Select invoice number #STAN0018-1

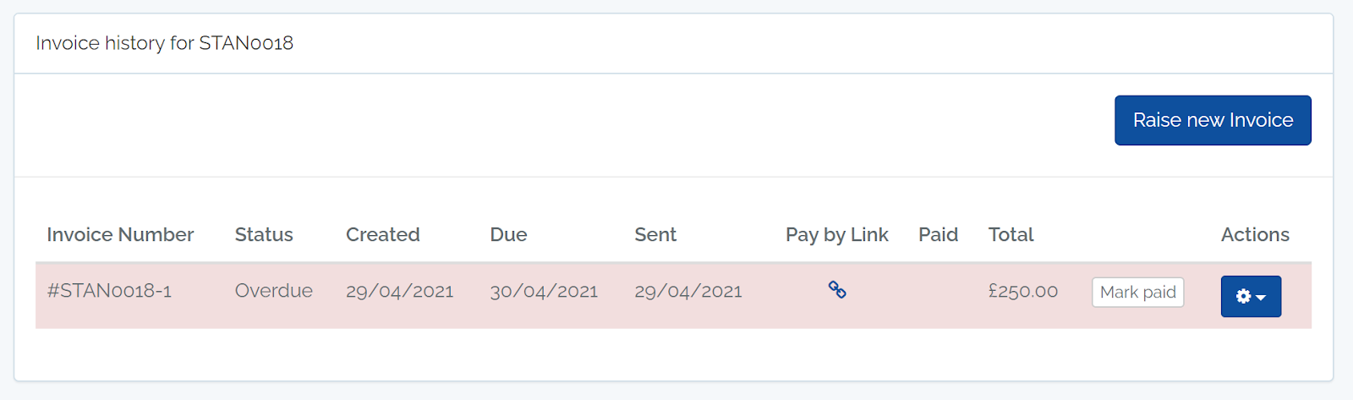click(109, 291)
